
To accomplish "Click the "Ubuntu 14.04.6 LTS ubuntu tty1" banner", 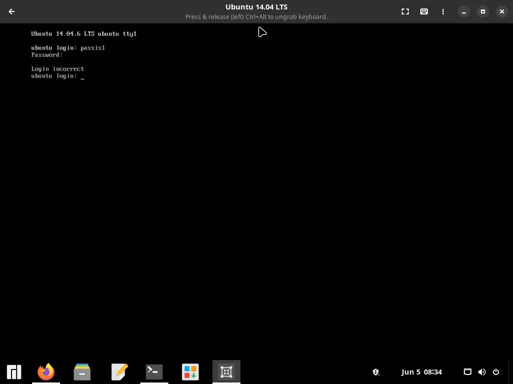I will (x=84, y=33).
